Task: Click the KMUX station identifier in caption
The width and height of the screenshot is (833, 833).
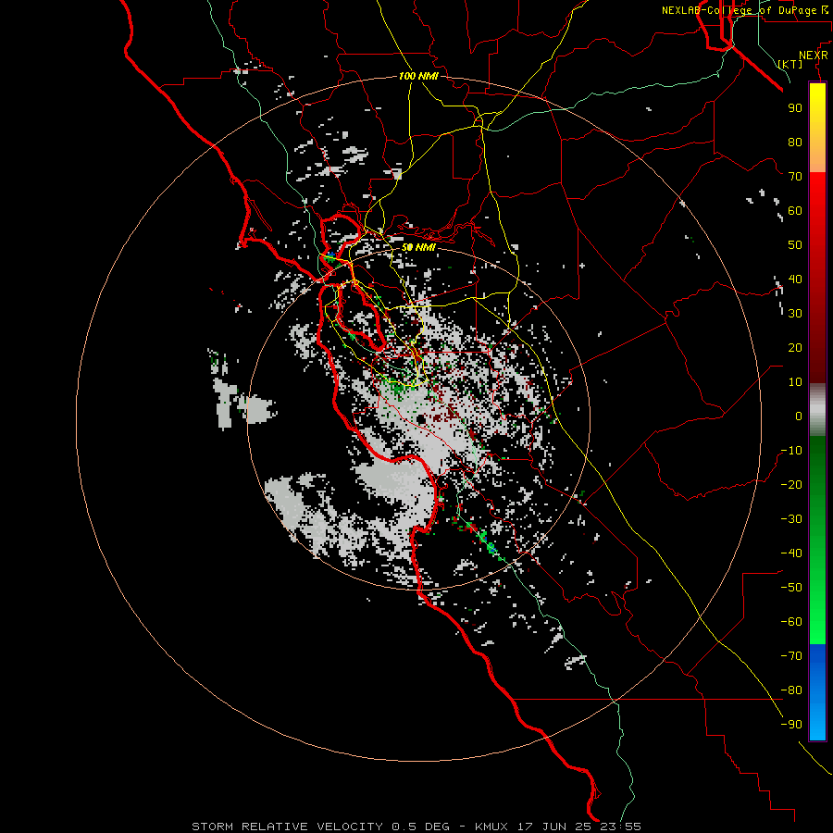Action: 491,827
